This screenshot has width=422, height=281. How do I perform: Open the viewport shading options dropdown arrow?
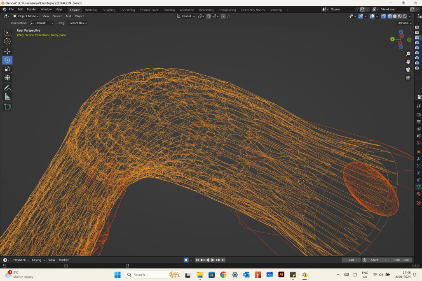point(410,16)
